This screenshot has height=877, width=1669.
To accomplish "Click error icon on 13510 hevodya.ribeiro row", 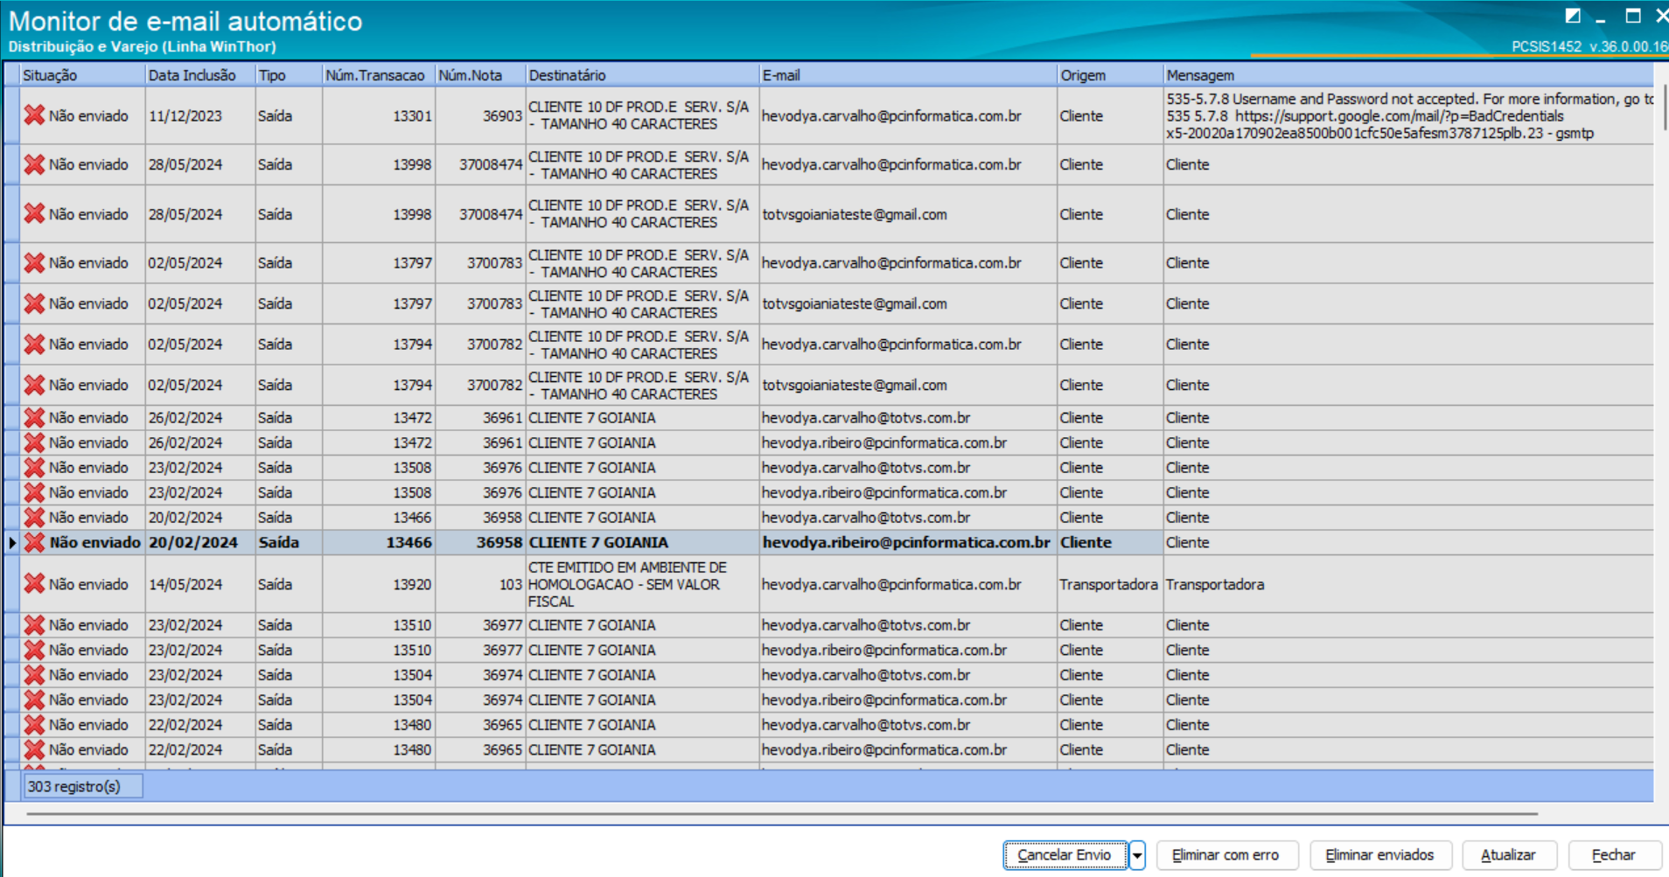I will [34, 650].
